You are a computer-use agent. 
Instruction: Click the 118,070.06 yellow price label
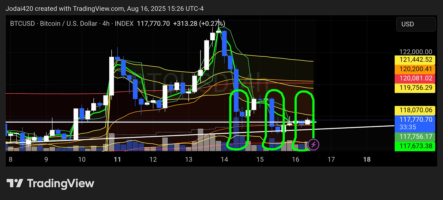pyautogui.click(x=416, y=110)
